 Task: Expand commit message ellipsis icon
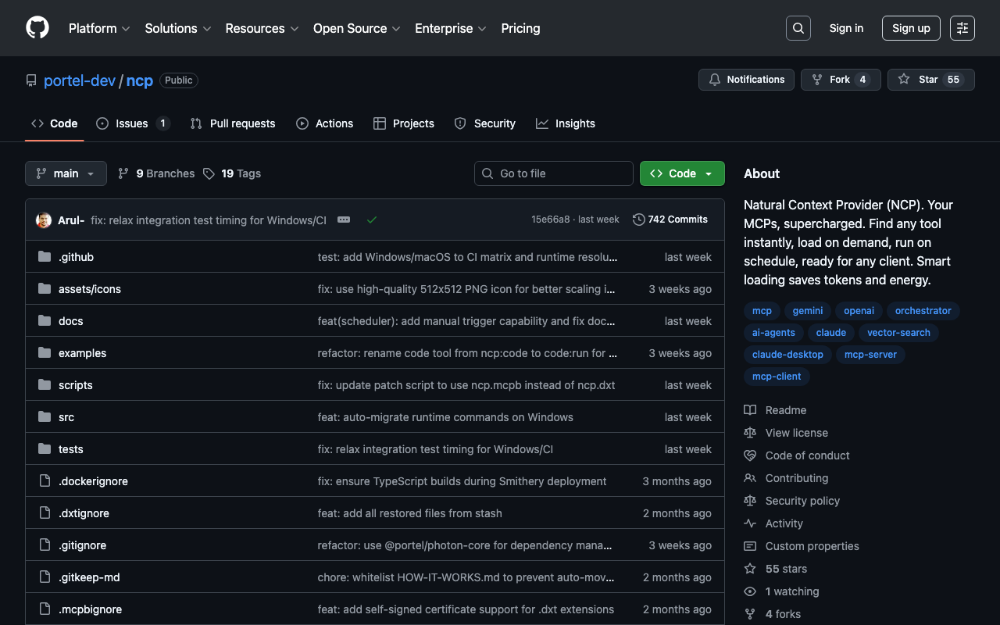coord(344,220)
